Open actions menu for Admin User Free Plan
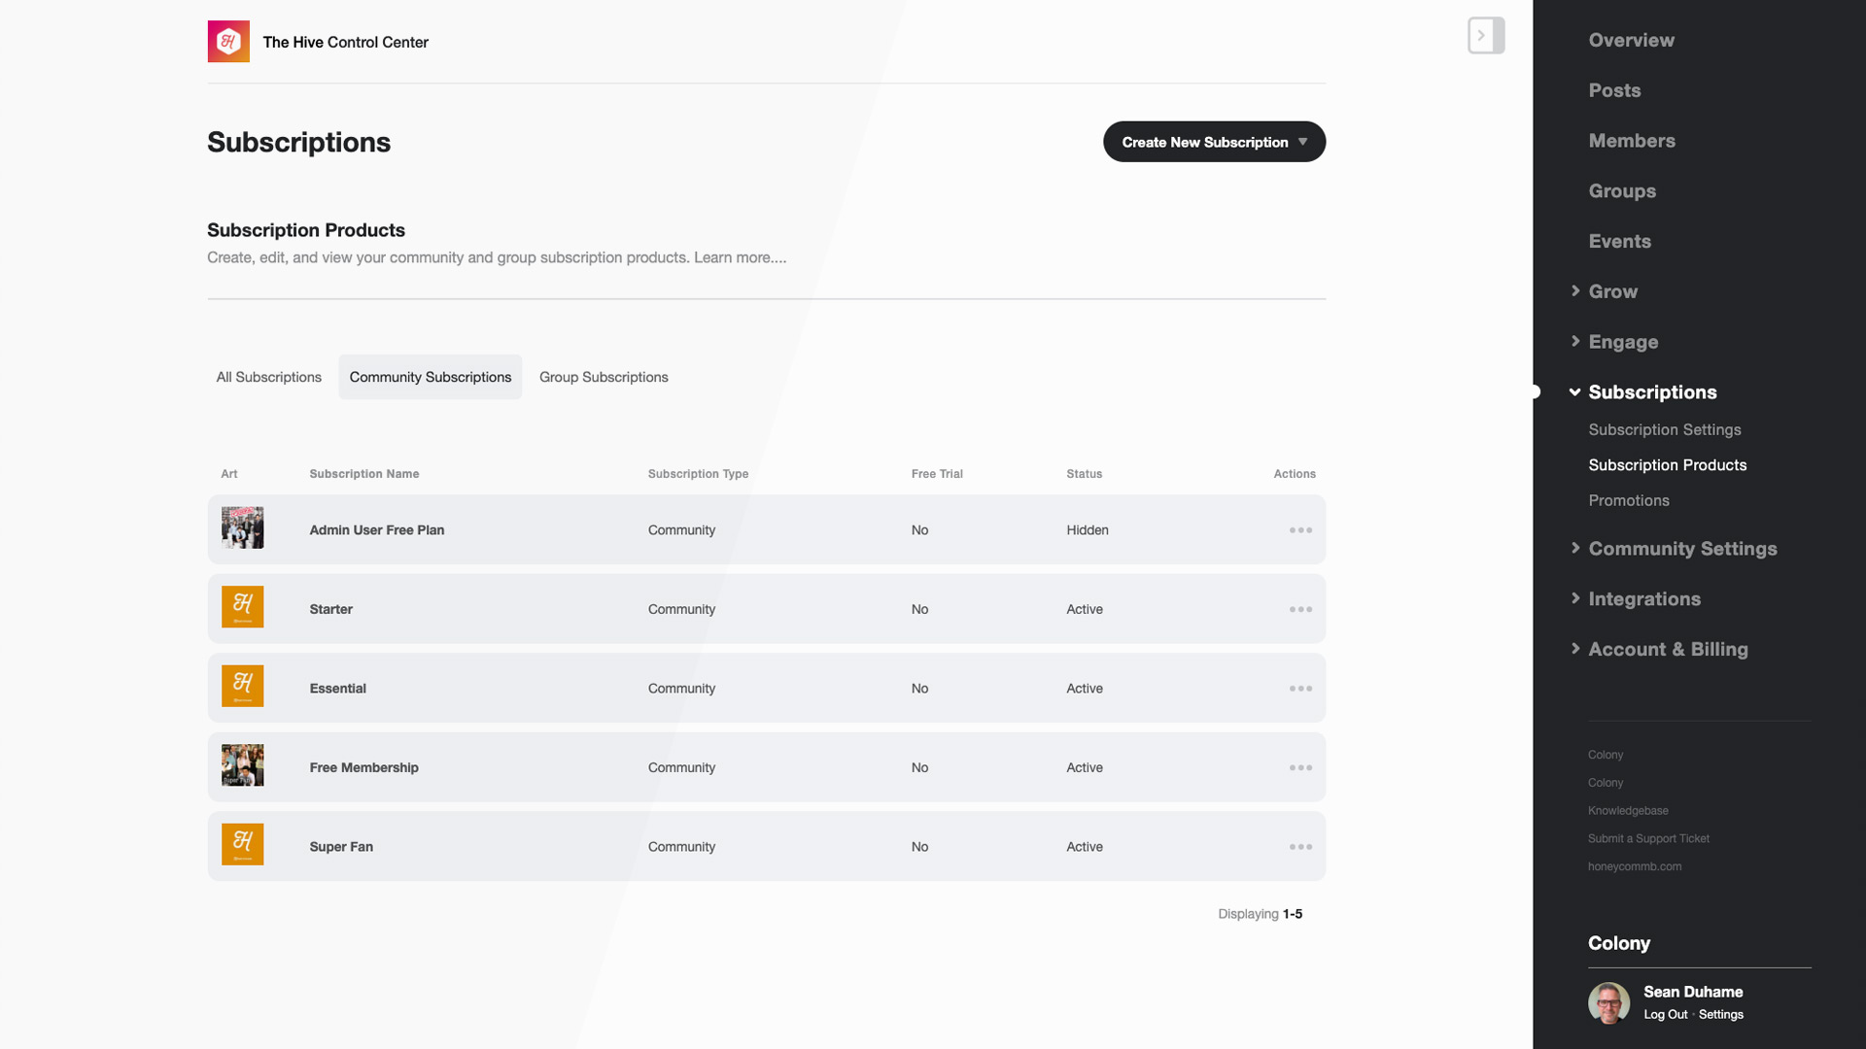The width and height of the screenshot is (1866, 1049). 1300,530
